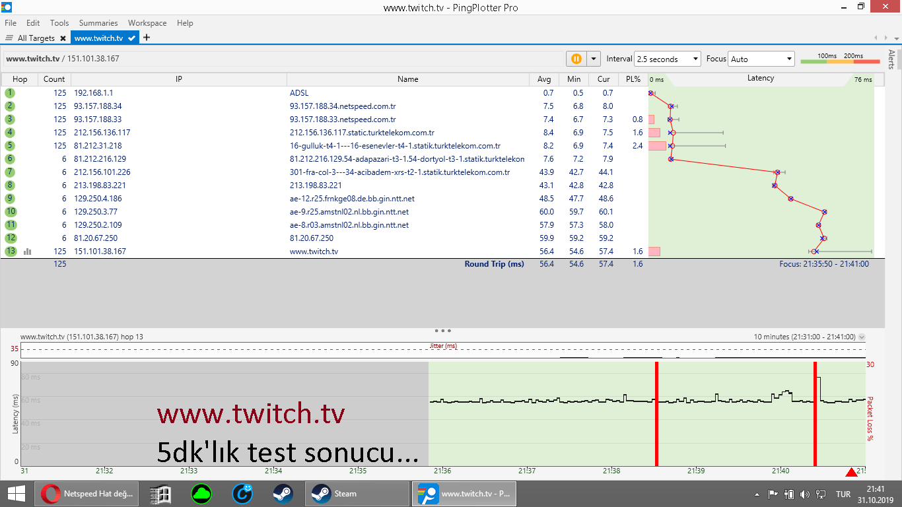Pause tracing with the orange pause button
Image resolution: width=902 pixels, height=507 pixels.
tap(576, 59)
